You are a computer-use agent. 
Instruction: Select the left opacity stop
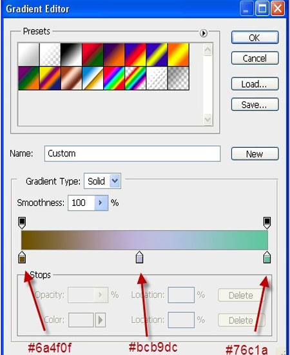point(22,223)
